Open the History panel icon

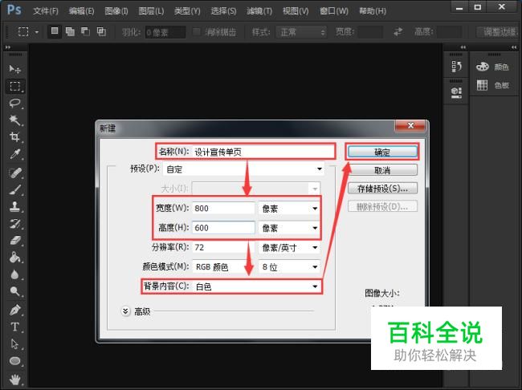(456, 67)
